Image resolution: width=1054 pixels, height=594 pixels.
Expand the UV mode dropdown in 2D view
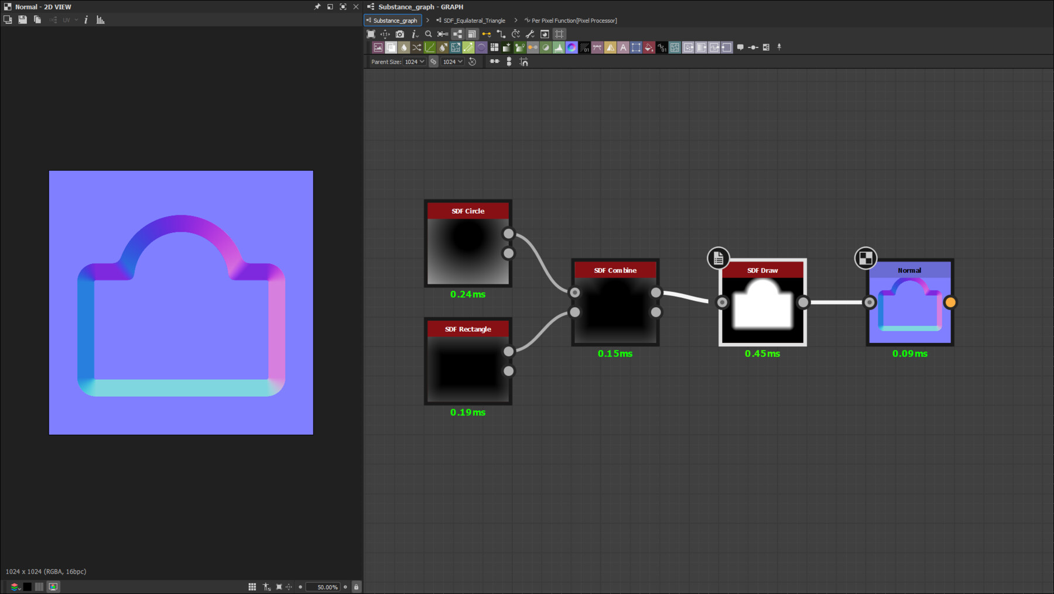coord(76,19)
